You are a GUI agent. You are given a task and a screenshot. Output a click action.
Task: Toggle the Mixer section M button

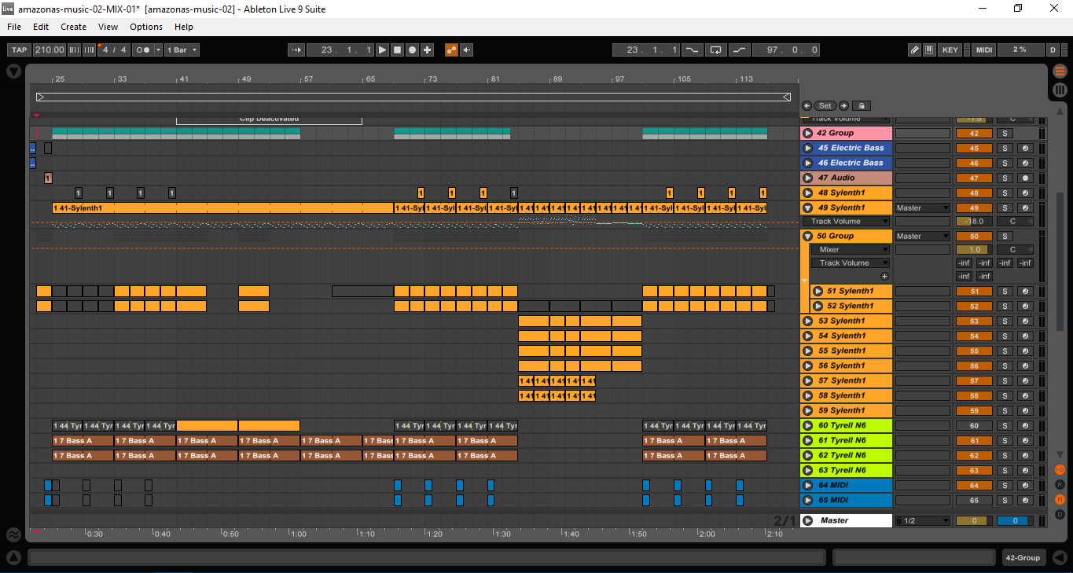tap(1060, 500)
